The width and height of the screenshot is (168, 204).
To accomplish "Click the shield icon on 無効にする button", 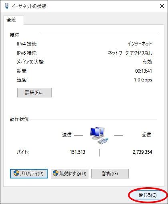I will click(x=56, y=173).
